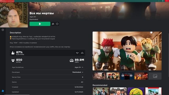
Task: Click the Updated date 12/11/2023
Action: point(79,92)
